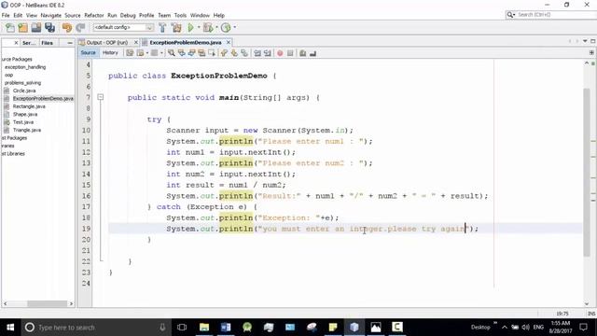Click the Shift Line Left icon
Image resolution: width=597 pixels, height=336 pixels.
click(257, 53)
